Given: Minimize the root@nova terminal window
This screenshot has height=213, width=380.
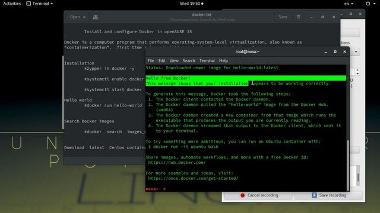Looking at the screenshot, I should [x=326, y=51].
